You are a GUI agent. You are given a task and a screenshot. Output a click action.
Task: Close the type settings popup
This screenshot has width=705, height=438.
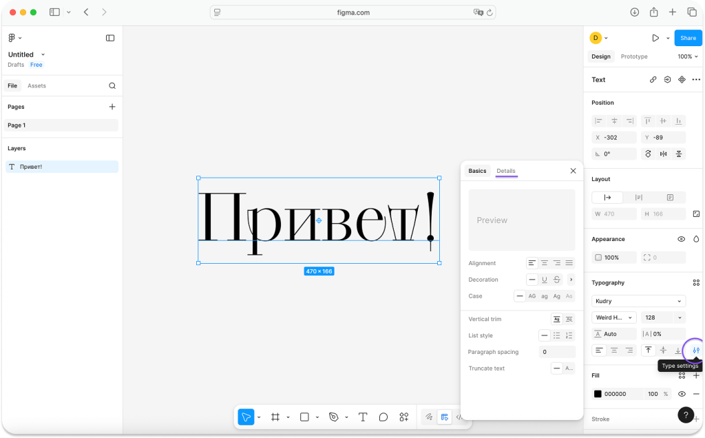(x=573, y=171)
